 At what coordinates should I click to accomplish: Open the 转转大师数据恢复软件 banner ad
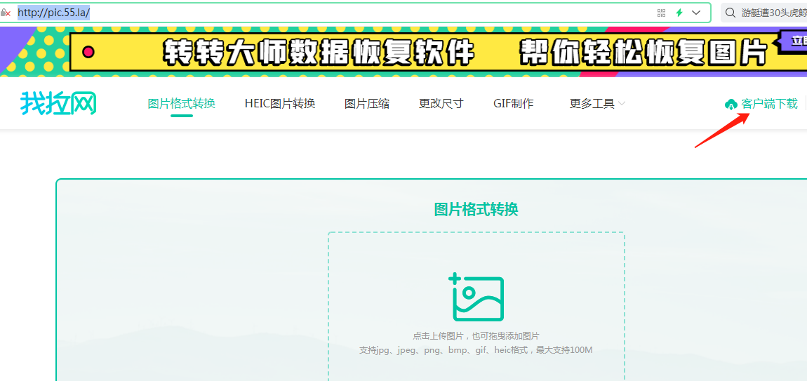[403, 52]
